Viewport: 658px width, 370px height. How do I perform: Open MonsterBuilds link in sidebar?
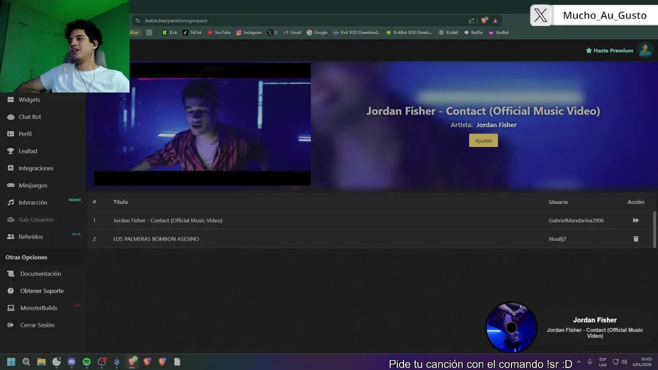(x=39, y=308)
